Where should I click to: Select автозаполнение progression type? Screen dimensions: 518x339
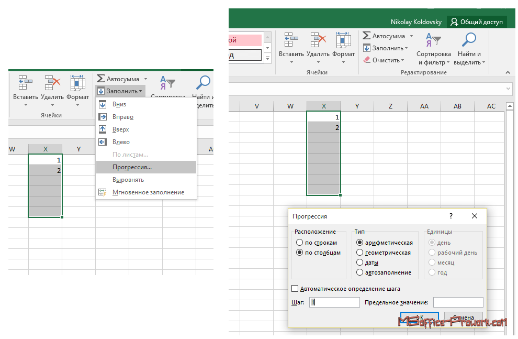coord(360,272)
